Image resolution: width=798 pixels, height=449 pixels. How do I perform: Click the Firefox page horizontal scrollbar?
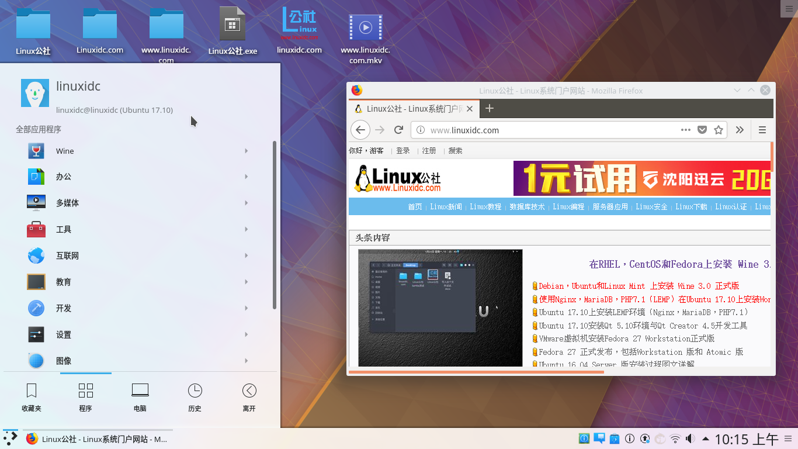pos(476,372)
